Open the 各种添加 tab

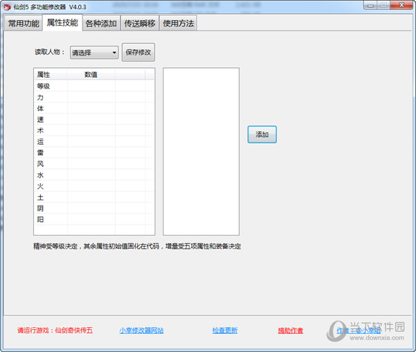[101, 24]
